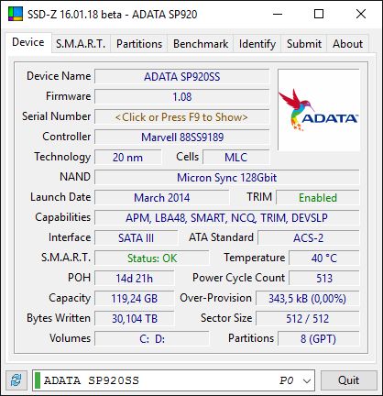Click the Interface value 'SATA III'
This screenshot has height=396, width=383.
tap(136, 238)
